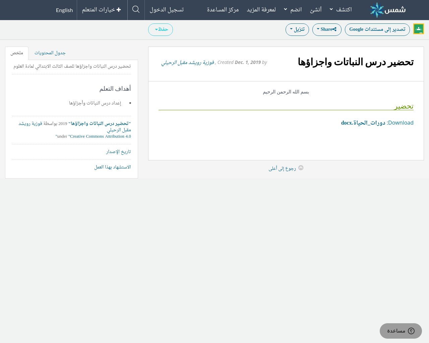
Task: Expand the تنزيل download dropdown
Action: [297, 29]
